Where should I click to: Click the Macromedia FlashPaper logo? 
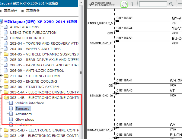[102, 4]
